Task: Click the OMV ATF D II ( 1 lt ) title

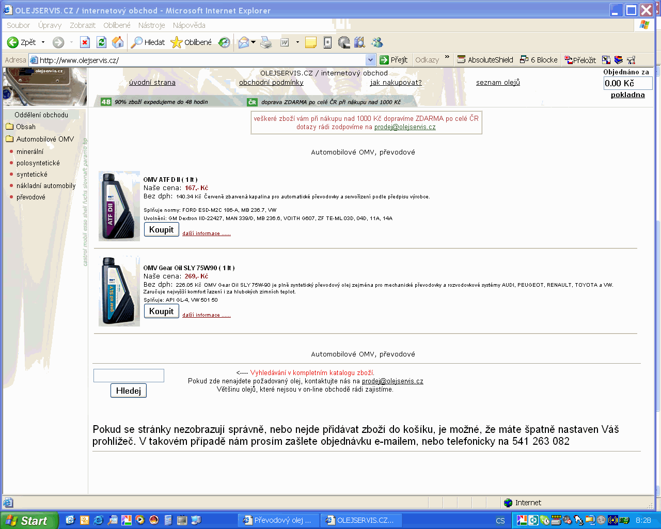Action: 170,180
